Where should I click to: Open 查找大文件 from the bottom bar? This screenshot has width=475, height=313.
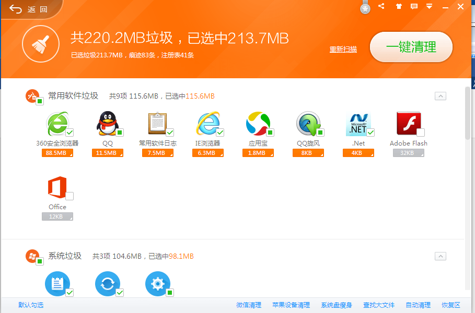[x=379, y=305]
